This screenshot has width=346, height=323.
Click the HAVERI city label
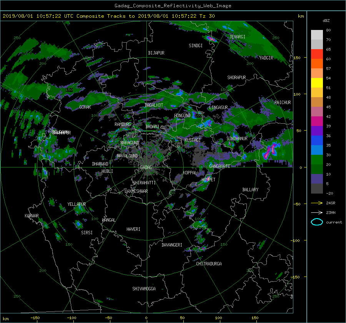(133, 230)
